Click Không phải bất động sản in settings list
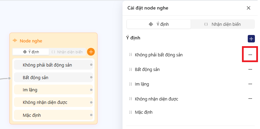 (x=159, y=55)
